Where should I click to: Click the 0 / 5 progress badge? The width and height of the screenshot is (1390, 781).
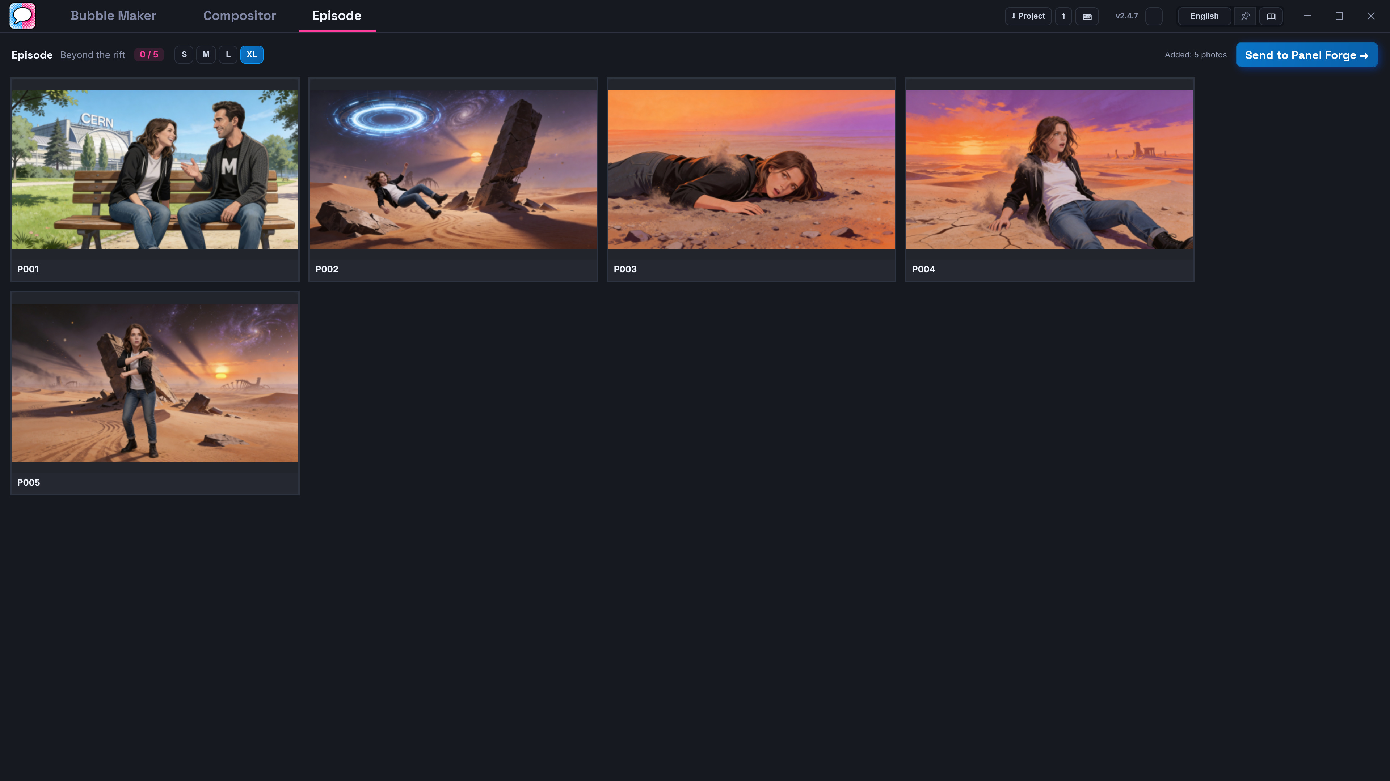coord(149,55)
